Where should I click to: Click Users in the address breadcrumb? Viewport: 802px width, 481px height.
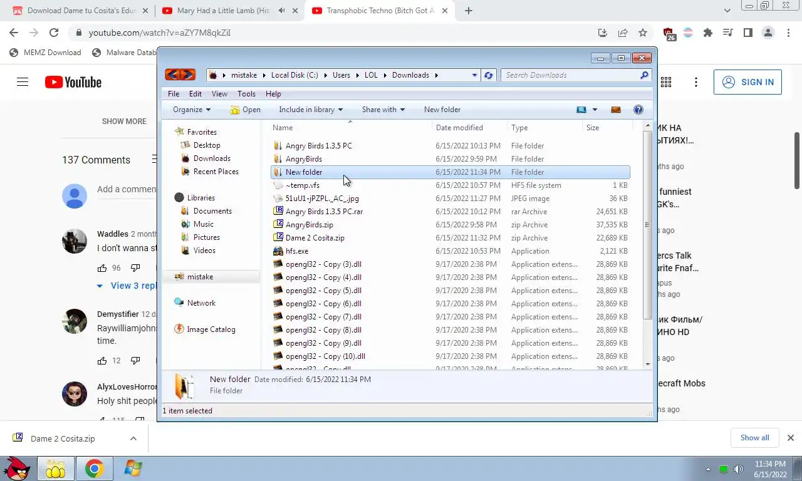coord(341,75)
